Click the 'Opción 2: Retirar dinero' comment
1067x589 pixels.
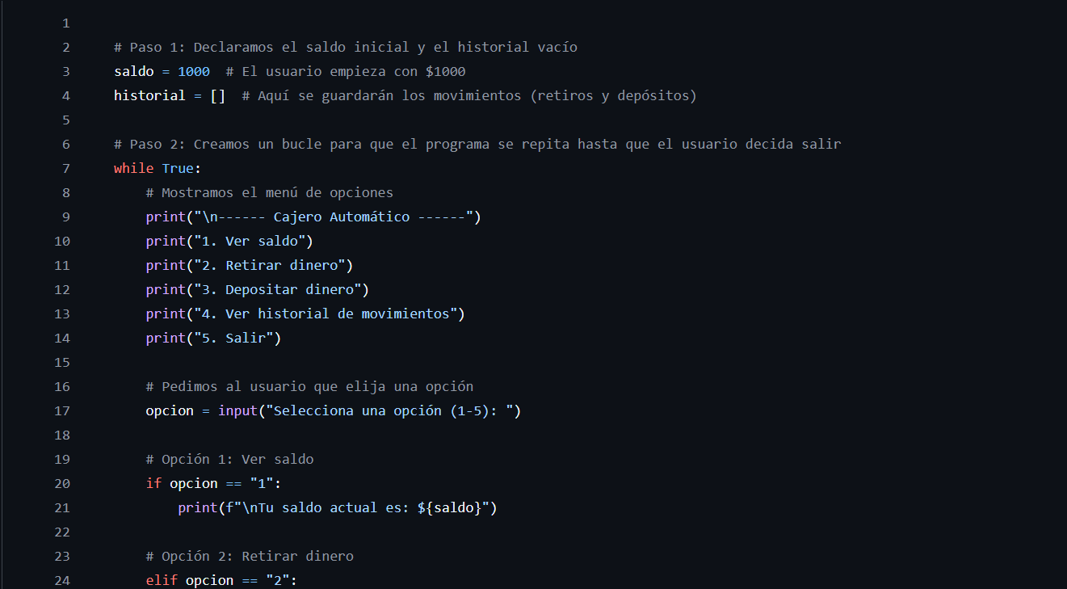coord(250,557)
